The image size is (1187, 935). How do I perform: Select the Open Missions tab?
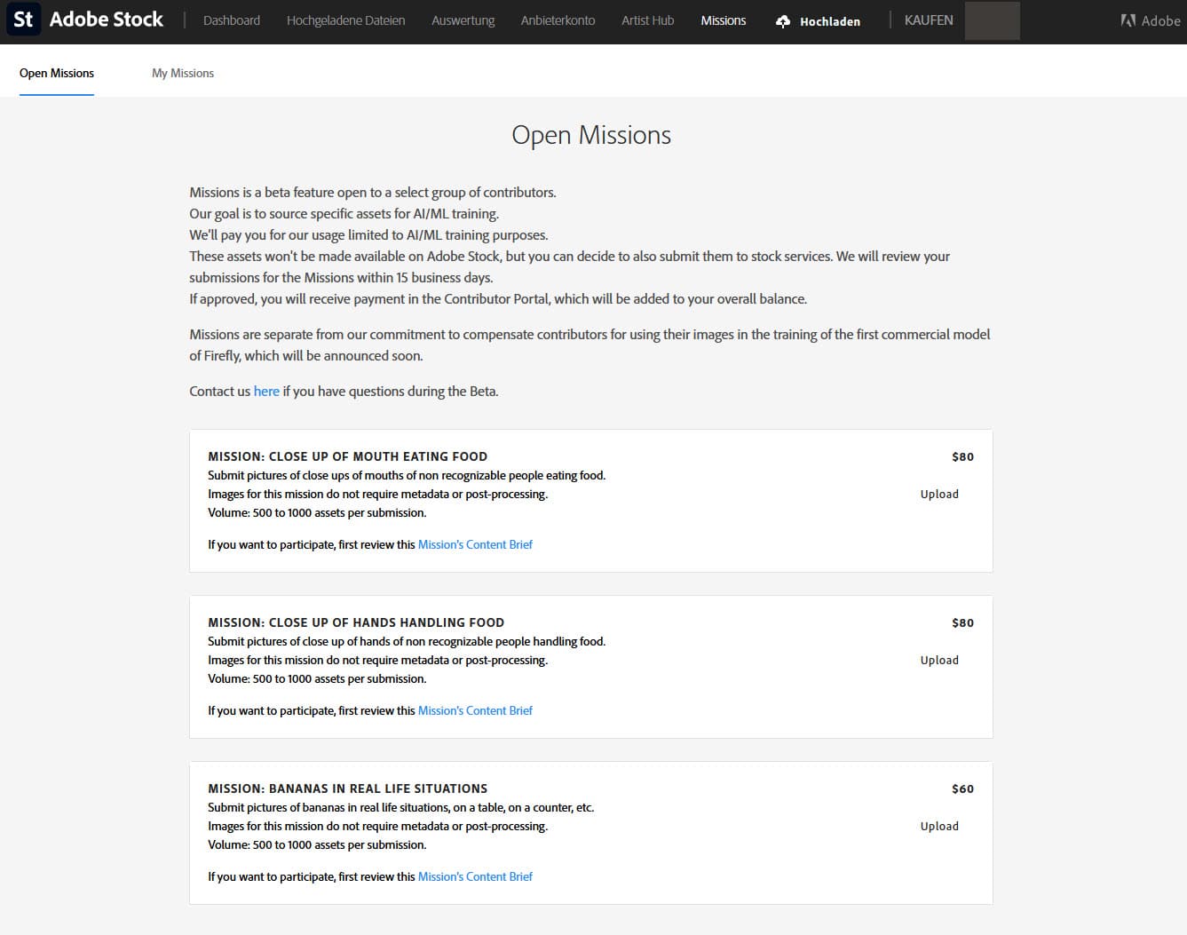[57, 73]
